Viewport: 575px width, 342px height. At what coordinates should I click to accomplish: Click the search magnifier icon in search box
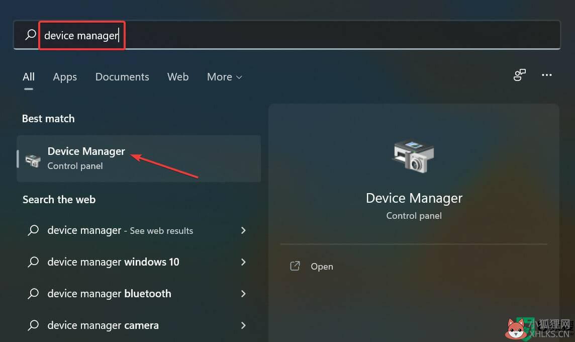[x=31, y=35]
